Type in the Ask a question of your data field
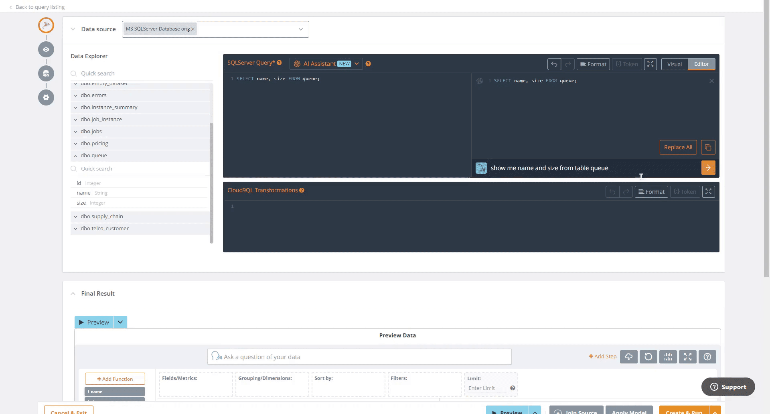 [x=359, y=357]
